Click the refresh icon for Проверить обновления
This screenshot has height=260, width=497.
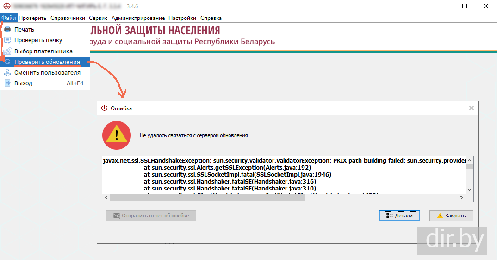[7, 62]
